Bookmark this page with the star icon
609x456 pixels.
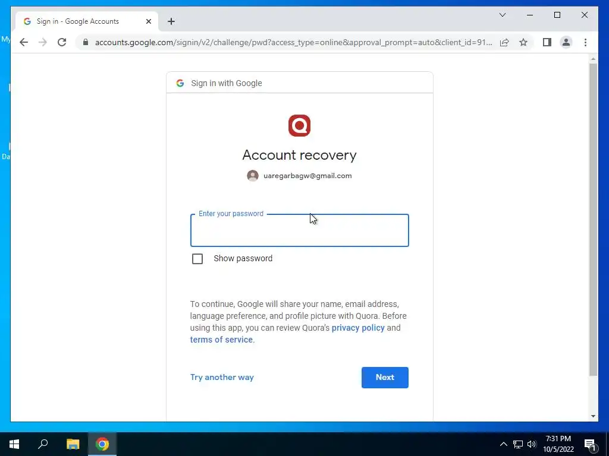pyautogui.click(x=523, y=42)
